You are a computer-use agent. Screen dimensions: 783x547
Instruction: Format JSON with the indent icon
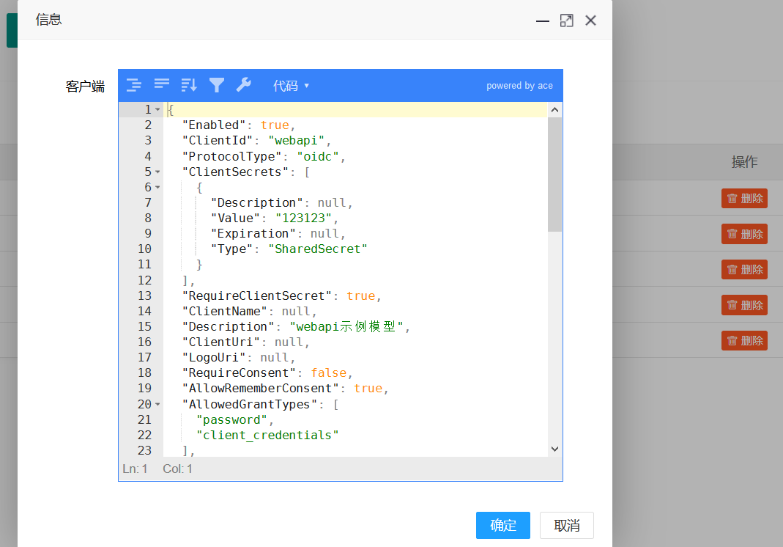coord(133,85)
